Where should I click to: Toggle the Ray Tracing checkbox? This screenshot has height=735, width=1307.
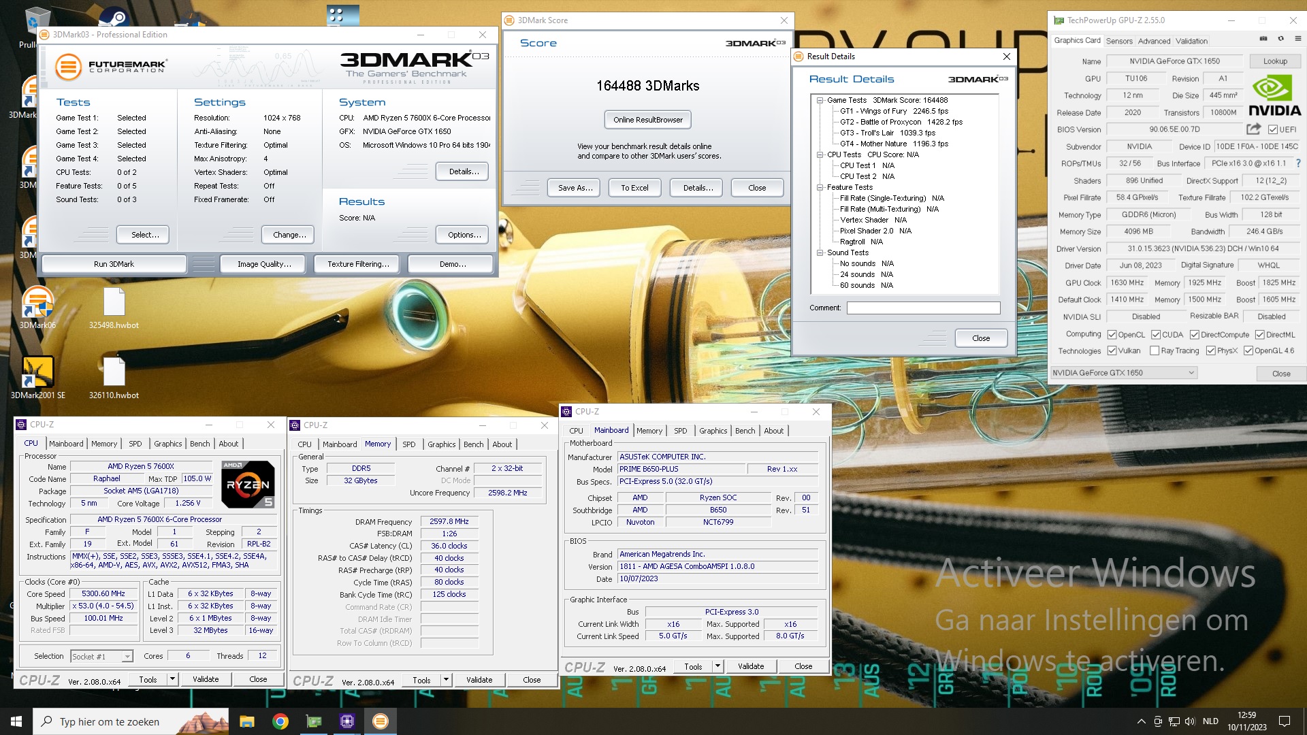click(1155, 350)
